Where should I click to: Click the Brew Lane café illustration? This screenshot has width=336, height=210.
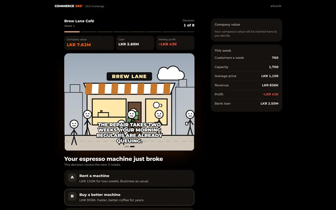[129, 102]
